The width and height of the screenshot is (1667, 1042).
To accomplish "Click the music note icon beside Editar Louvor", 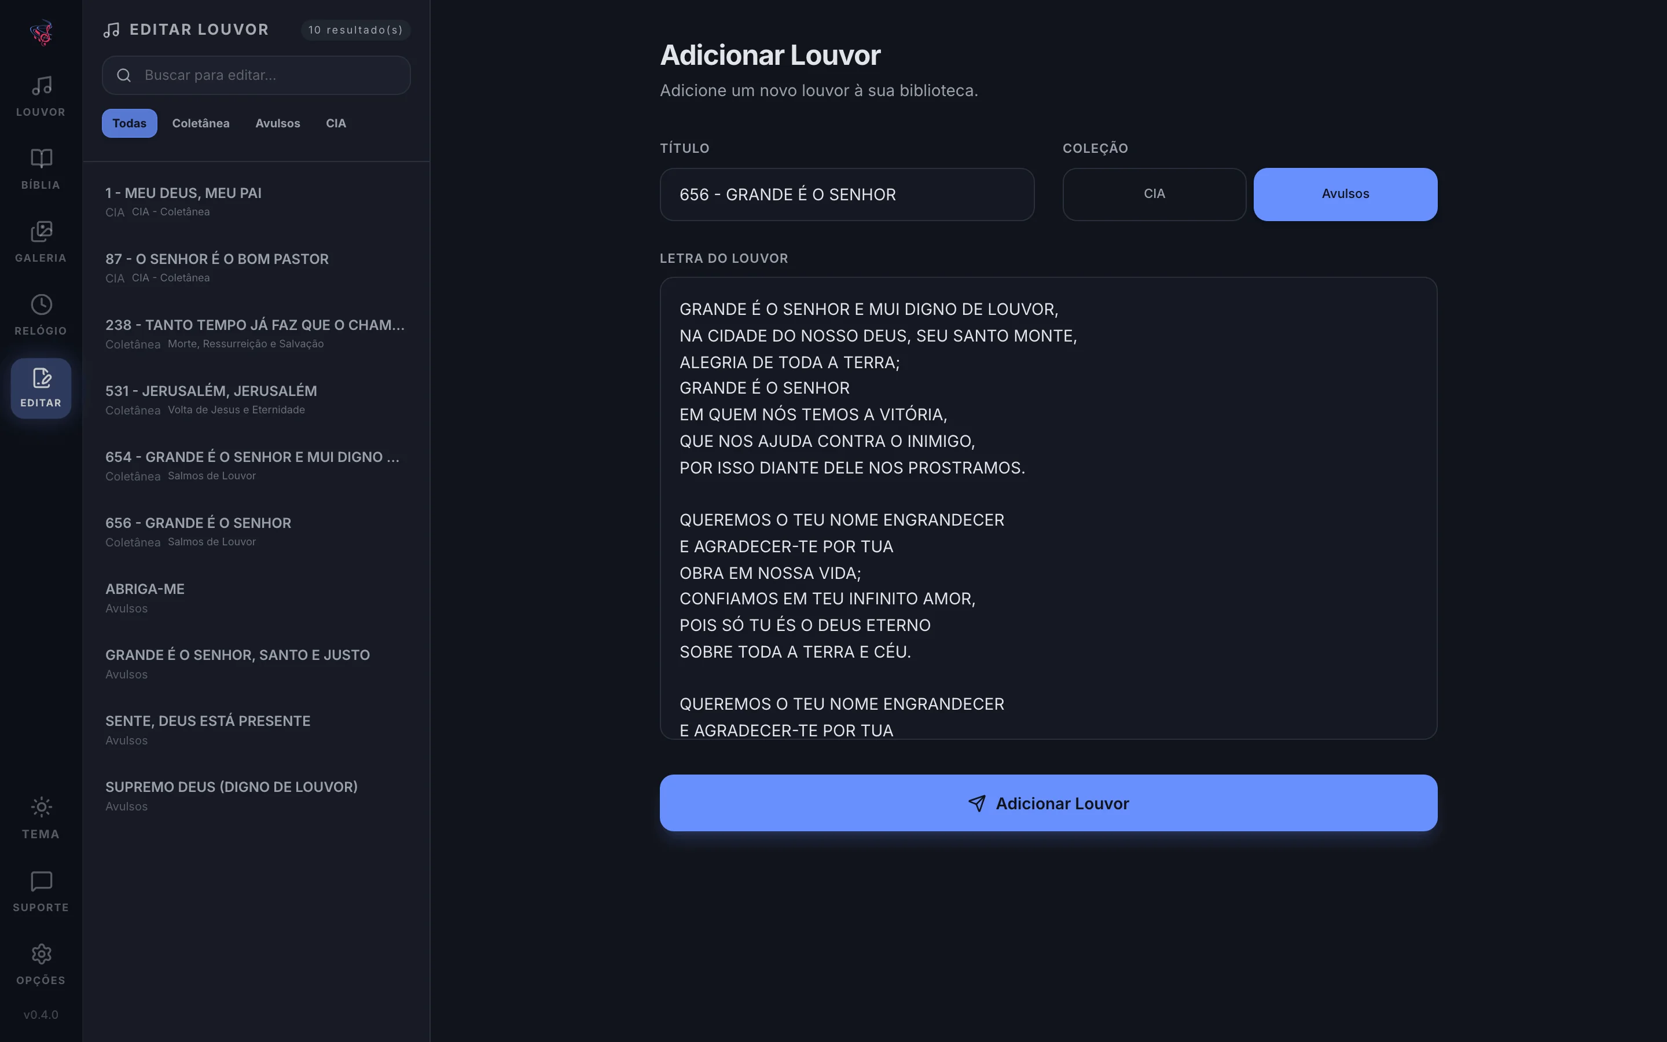I will point(112,30).
